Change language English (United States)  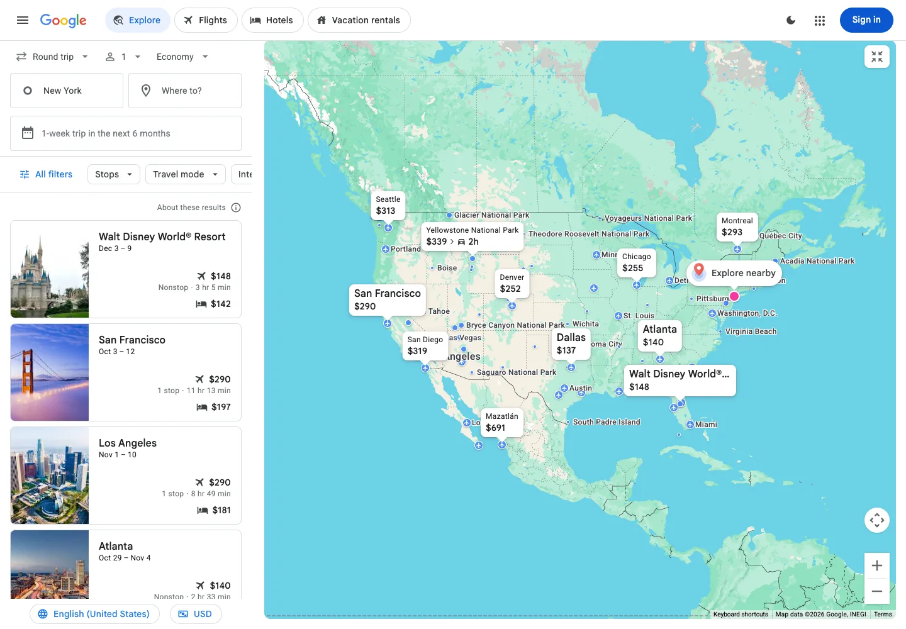coord(94,614)
